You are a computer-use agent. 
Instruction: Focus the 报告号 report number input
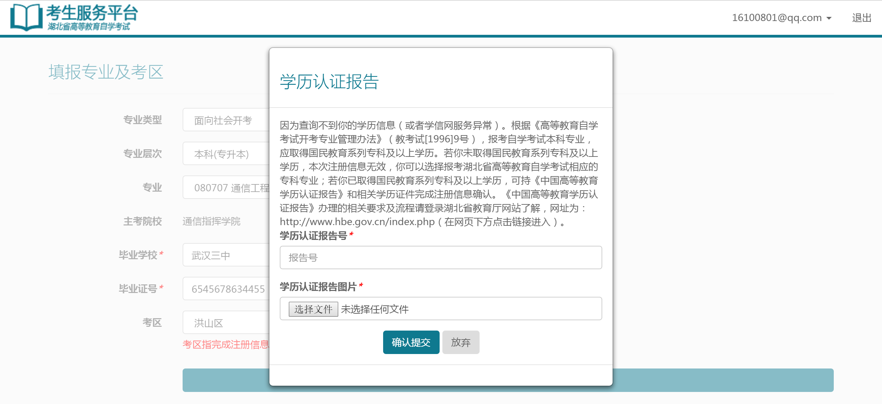(441, 257)
